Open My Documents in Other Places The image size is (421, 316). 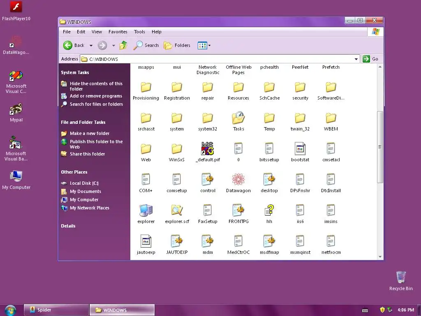click(x=81, y=191)
